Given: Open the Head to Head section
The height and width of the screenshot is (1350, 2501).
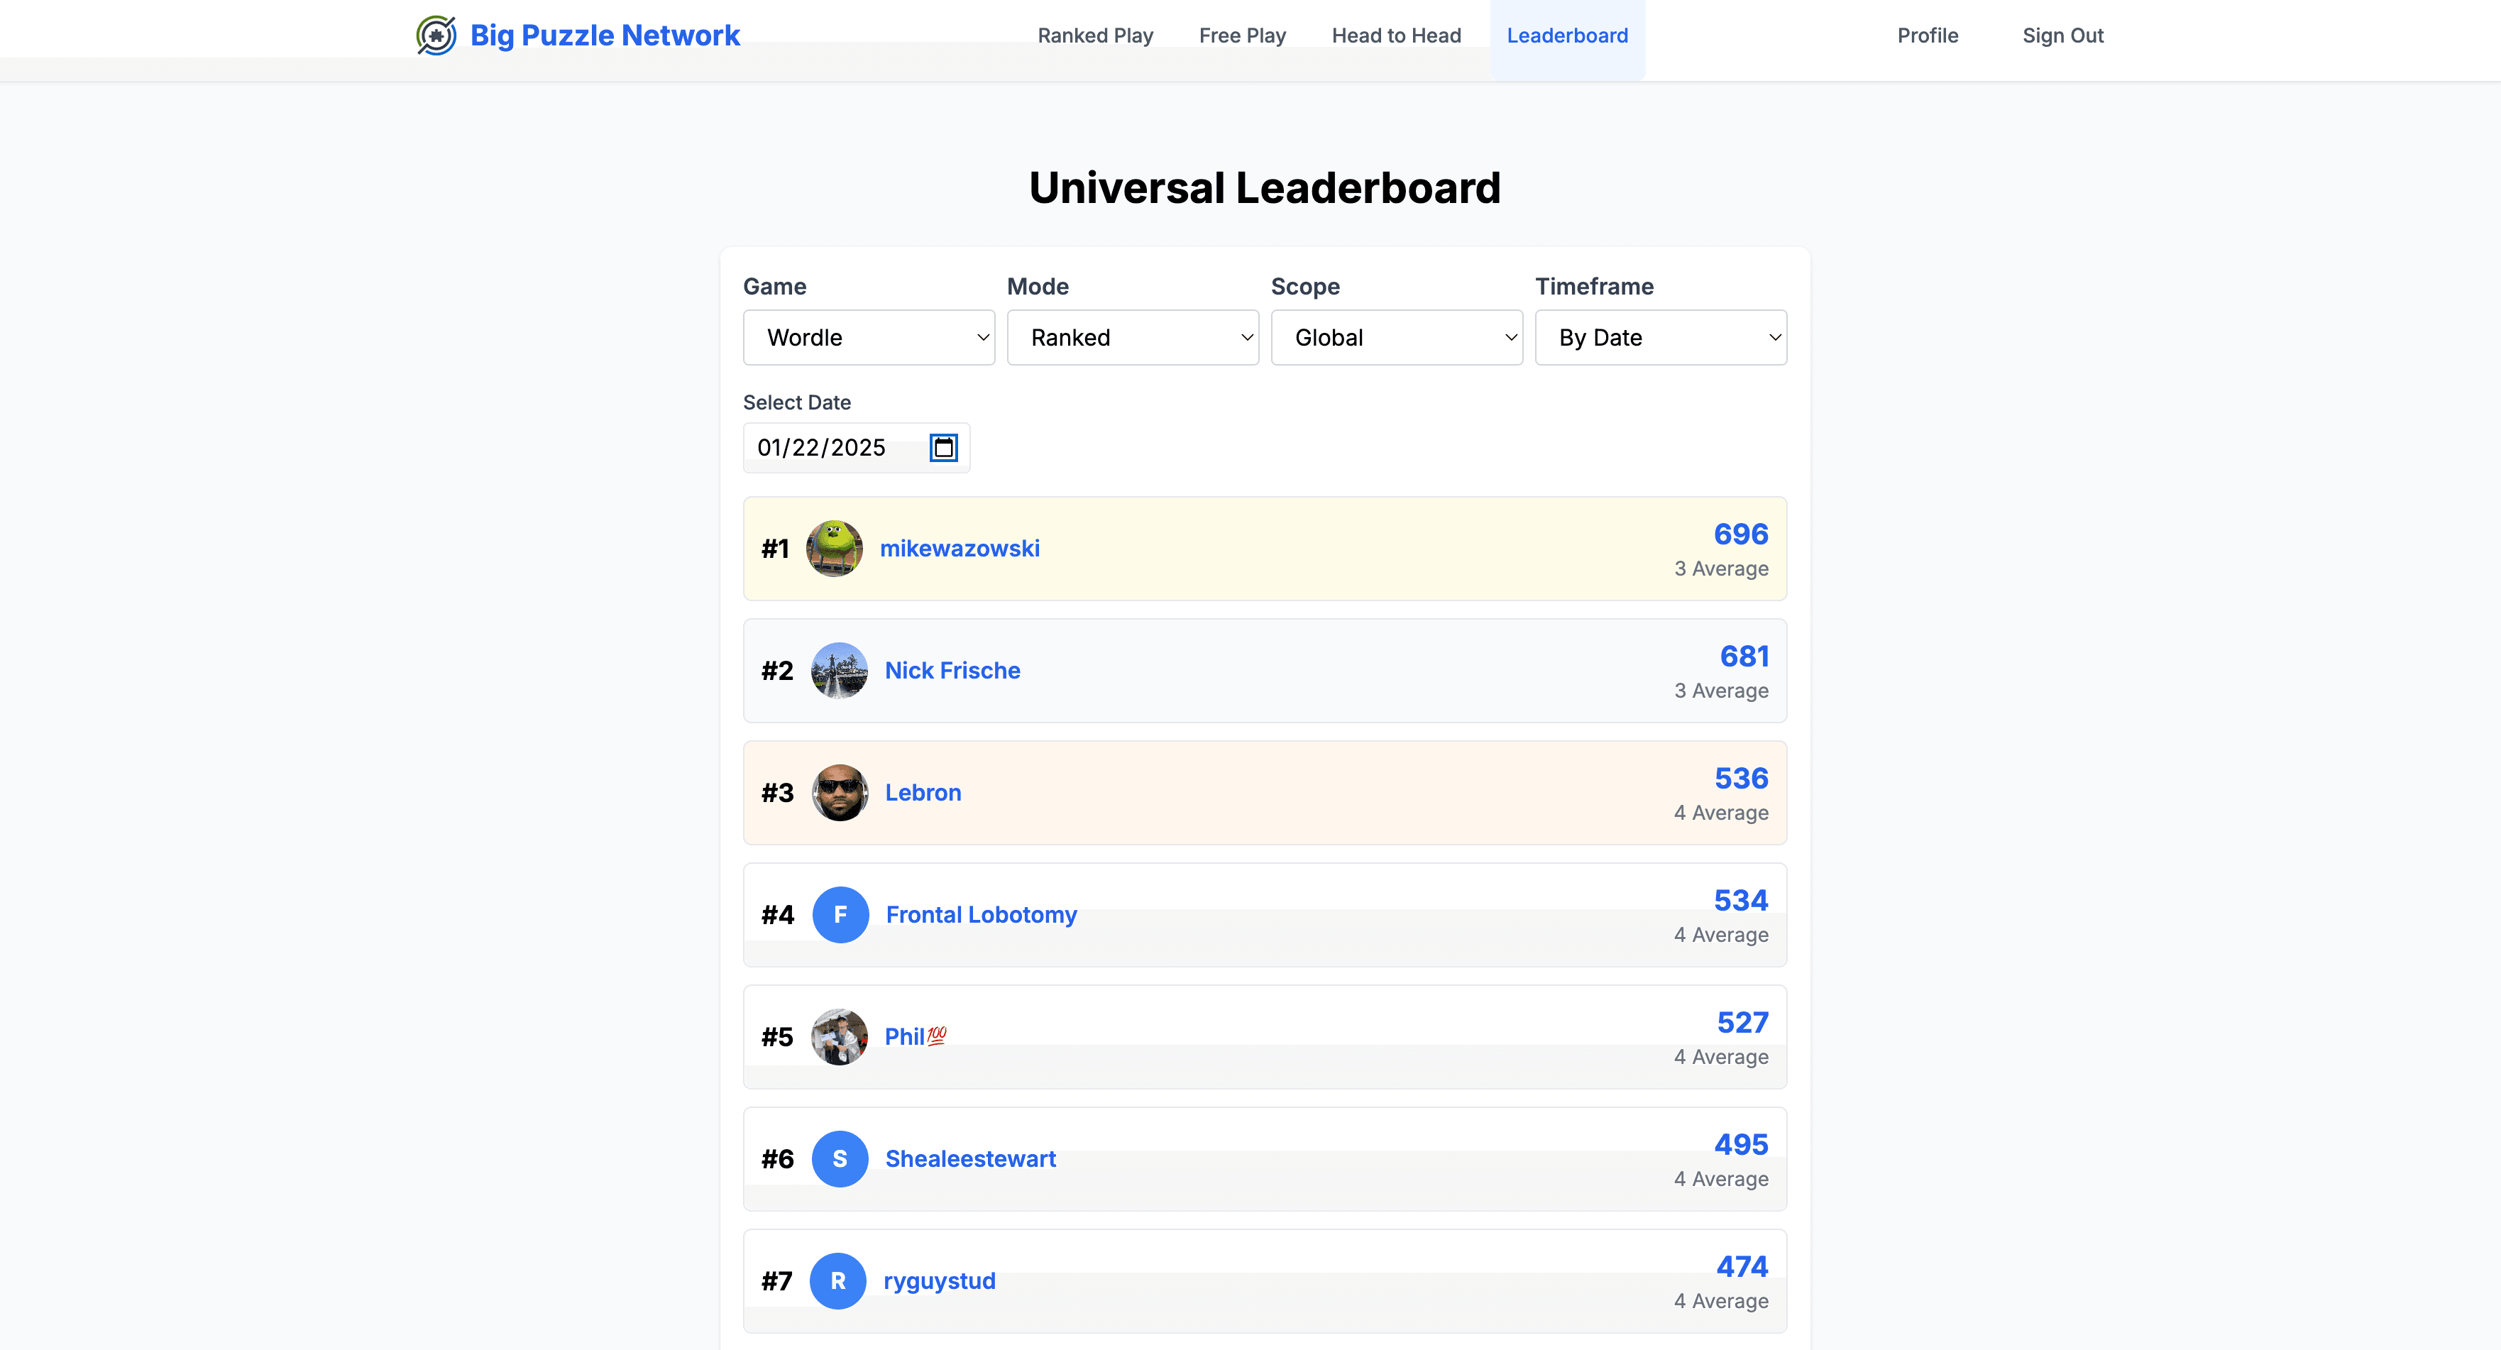Looking at the screenshot, I should coord(1395,35).
